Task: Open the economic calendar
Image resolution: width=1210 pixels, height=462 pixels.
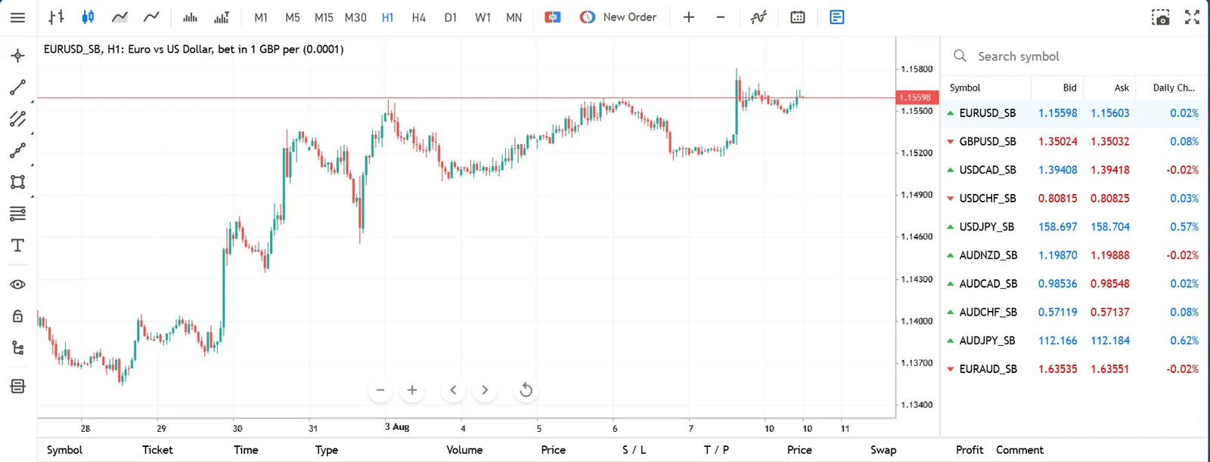Action: coord(798,17)
